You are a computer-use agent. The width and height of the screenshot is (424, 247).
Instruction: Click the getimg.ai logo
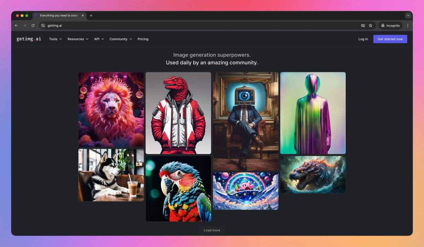pos(29,39)
